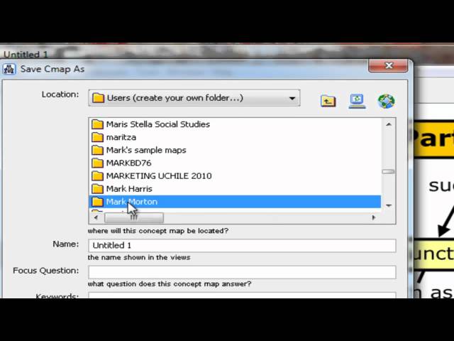This screenshot has height=341, width=454.
Task: Click the horizontal scroll left arrow
Action: [x=96, y=217]
